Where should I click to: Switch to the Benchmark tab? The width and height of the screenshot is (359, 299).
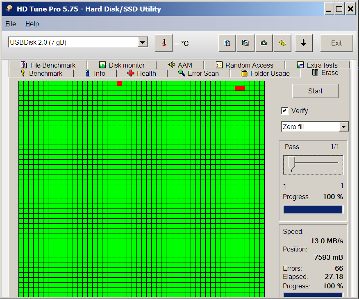(41, 73)
